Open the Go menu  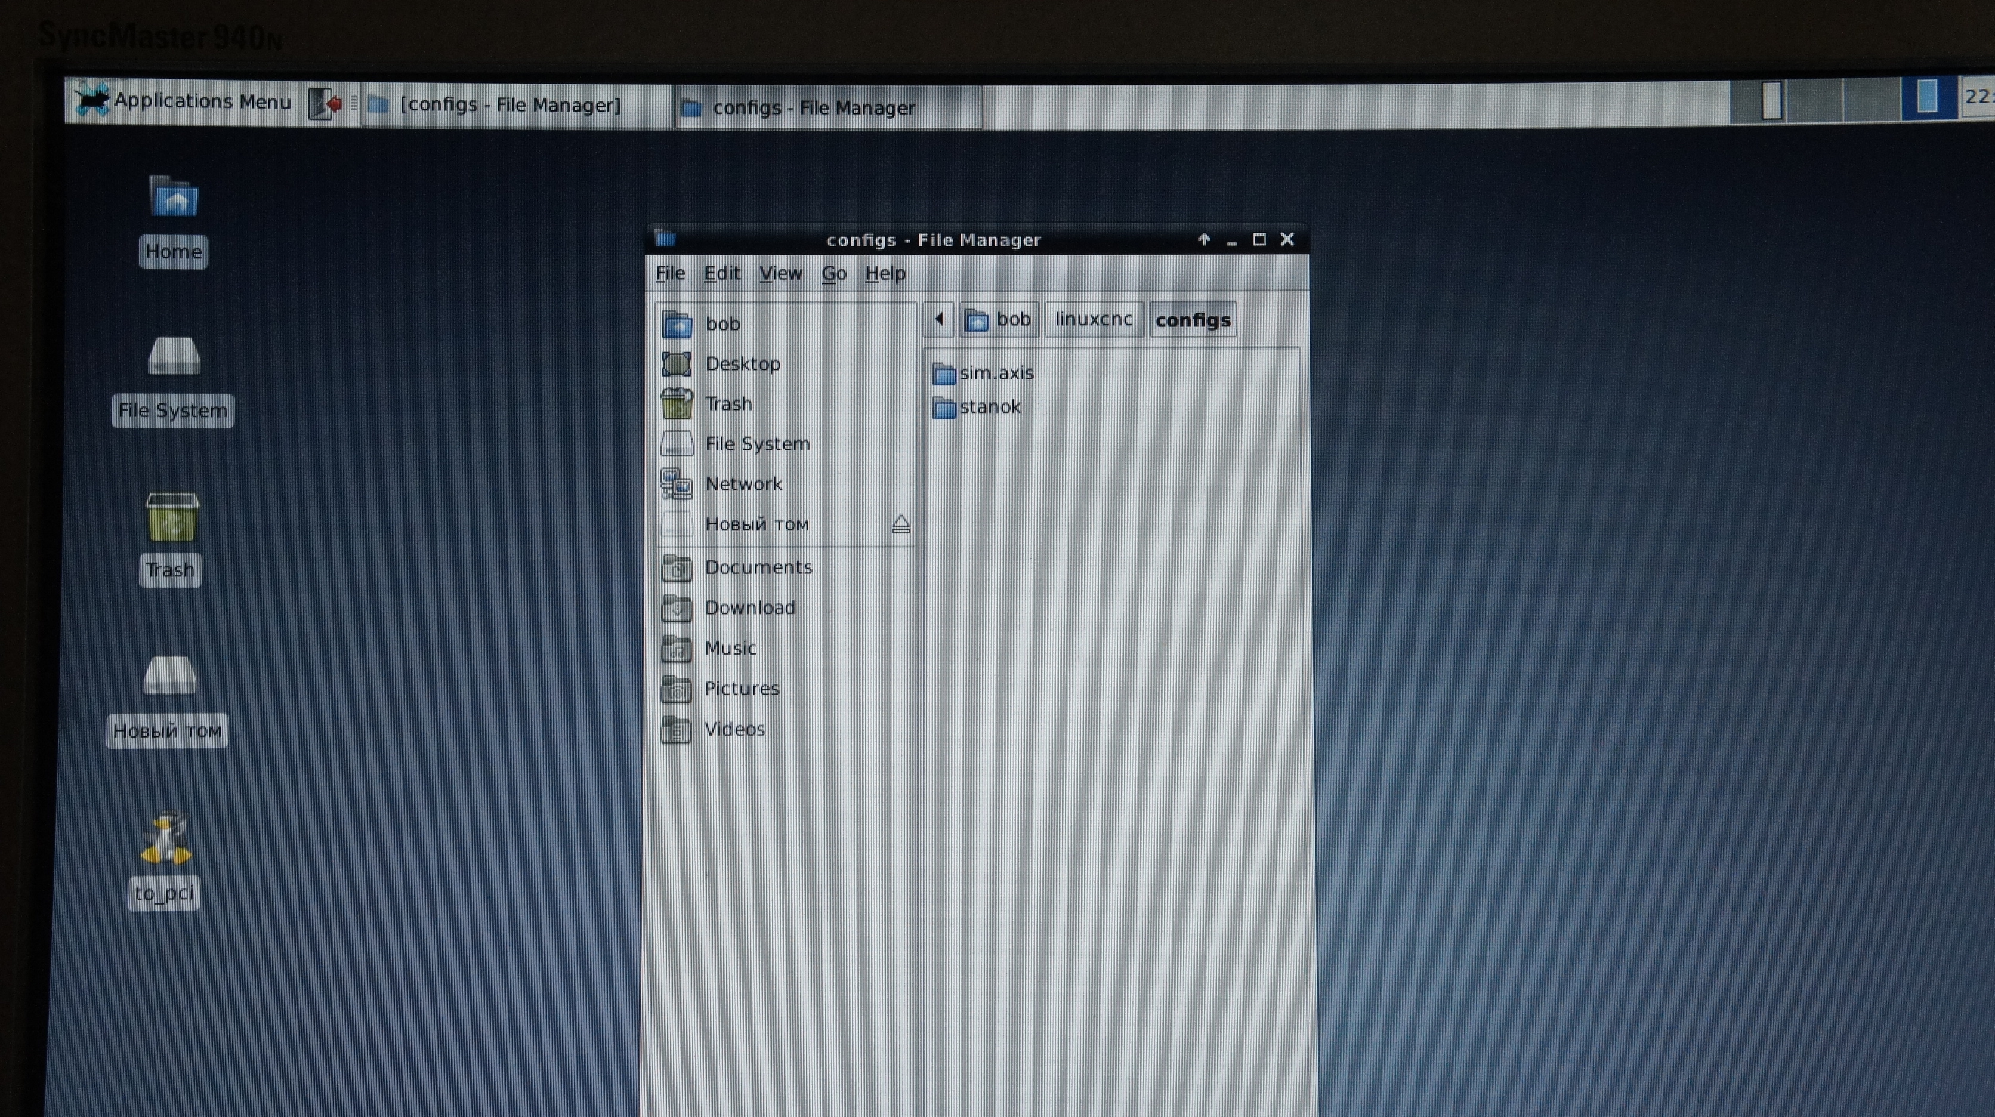click(833, 273)
